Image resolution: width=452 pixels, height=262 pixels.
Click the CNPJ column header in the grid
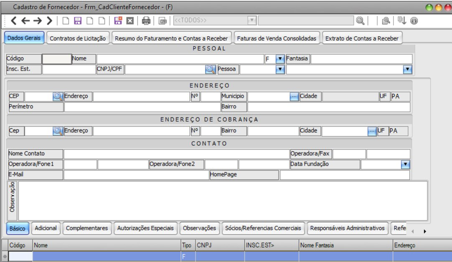coord(220,245)
